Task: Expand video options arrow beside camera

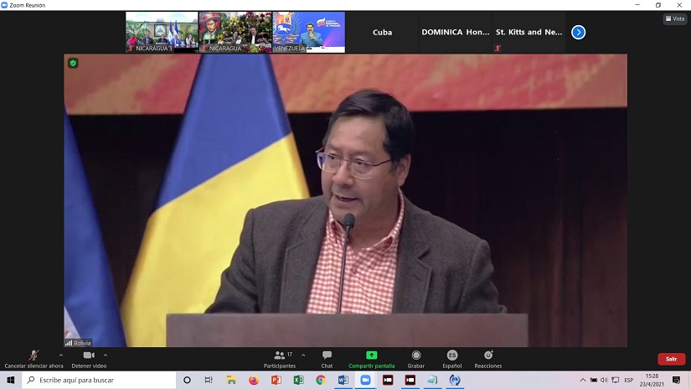Action: click(x=106, y=355)
